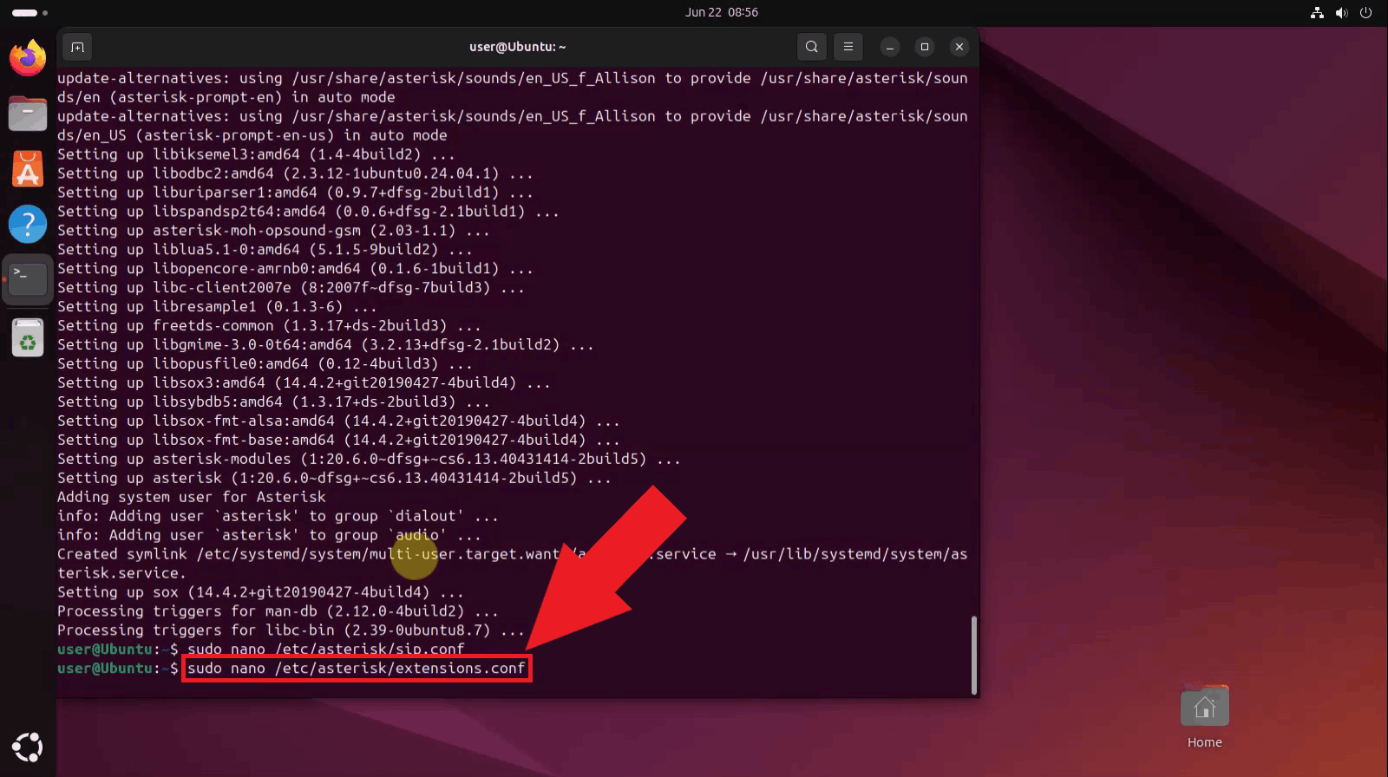Screen dimensions: 1388x777
Task: Click 'Setting up libsybdb5:amd64' line
Action: (273, 402)
